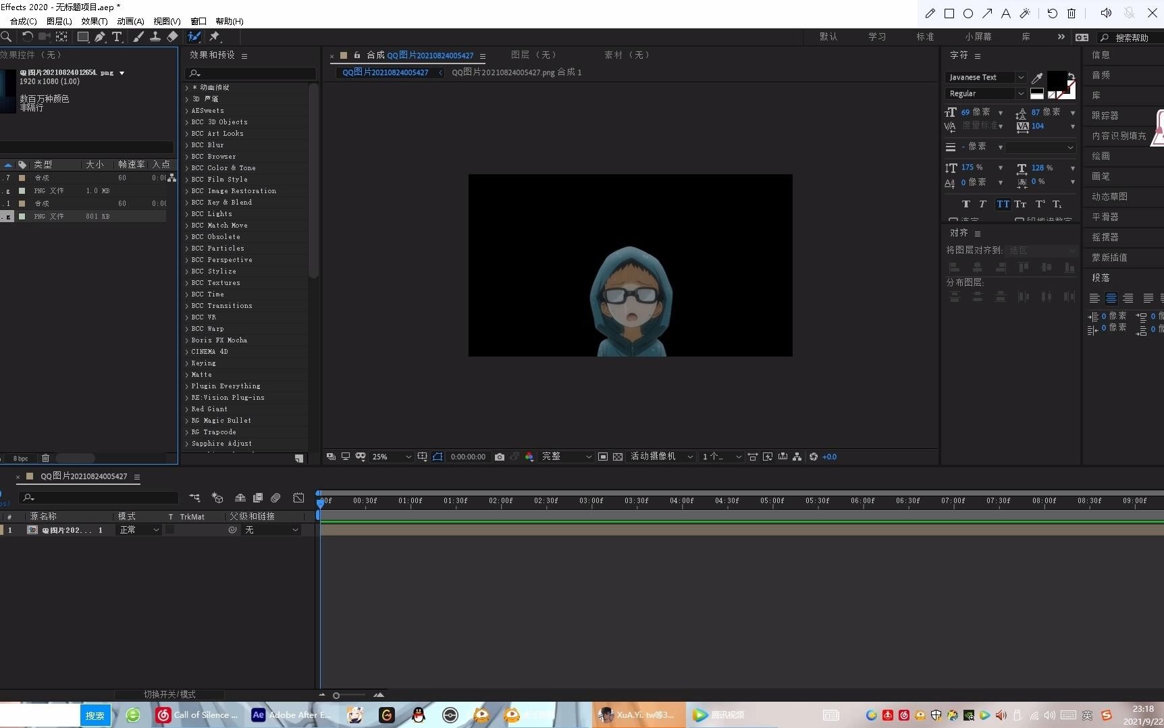Image resolution: width=1164 pixels, height=728 pixels.
Task: Open the 图层(L) menu
Action: tap(59, 21)
